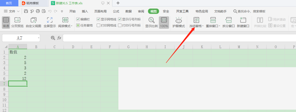This screenshot has height=112, width=296.
Task: Open the Developer Tools (开发工具) tab
Action: (x=182, y=11)
